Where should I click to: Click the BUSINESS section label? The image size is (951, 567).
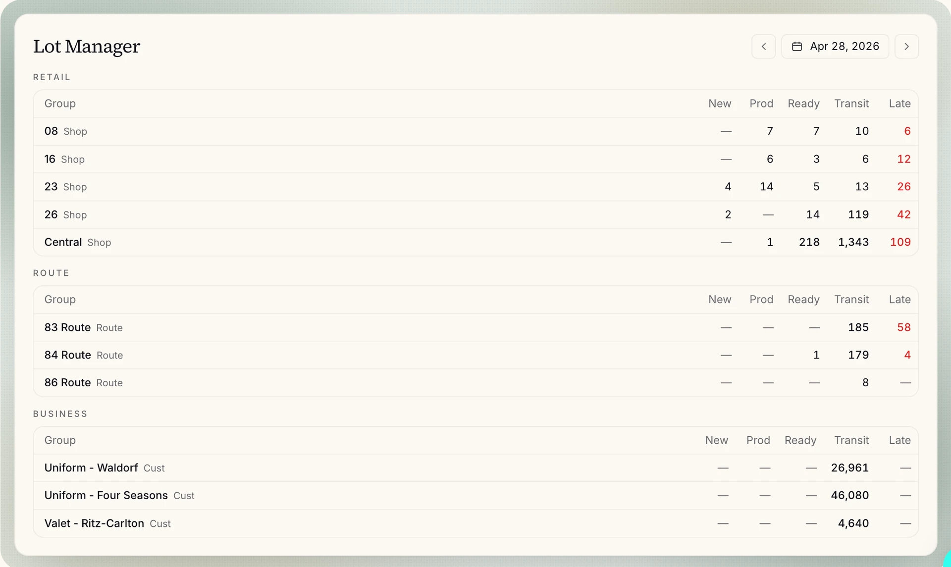60,414
